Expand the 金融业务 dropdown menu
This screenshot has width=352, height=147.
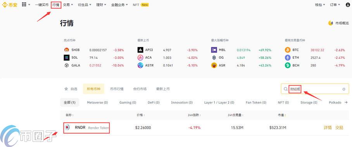pos(119,5)
